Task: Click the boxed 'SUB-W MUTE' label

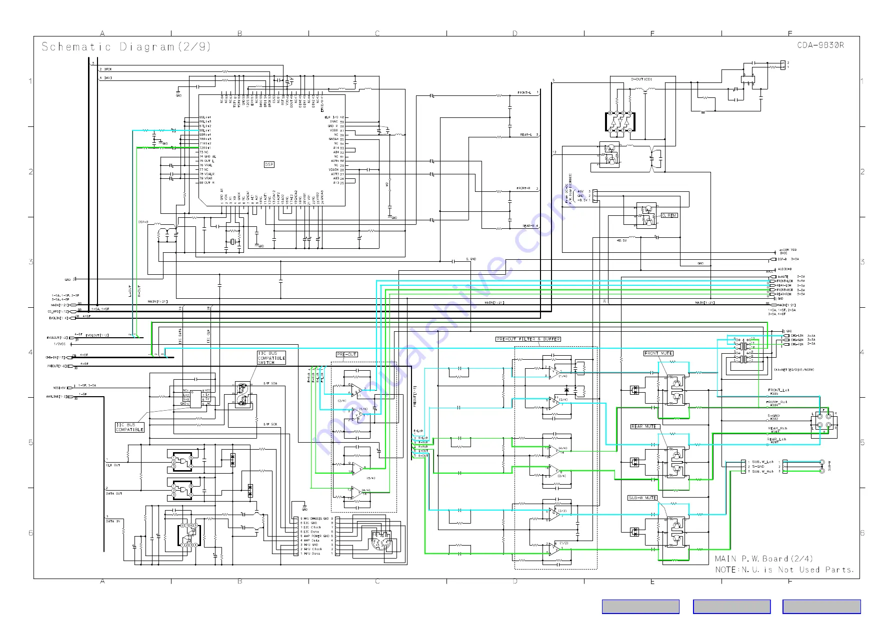Action: [642, 498]
